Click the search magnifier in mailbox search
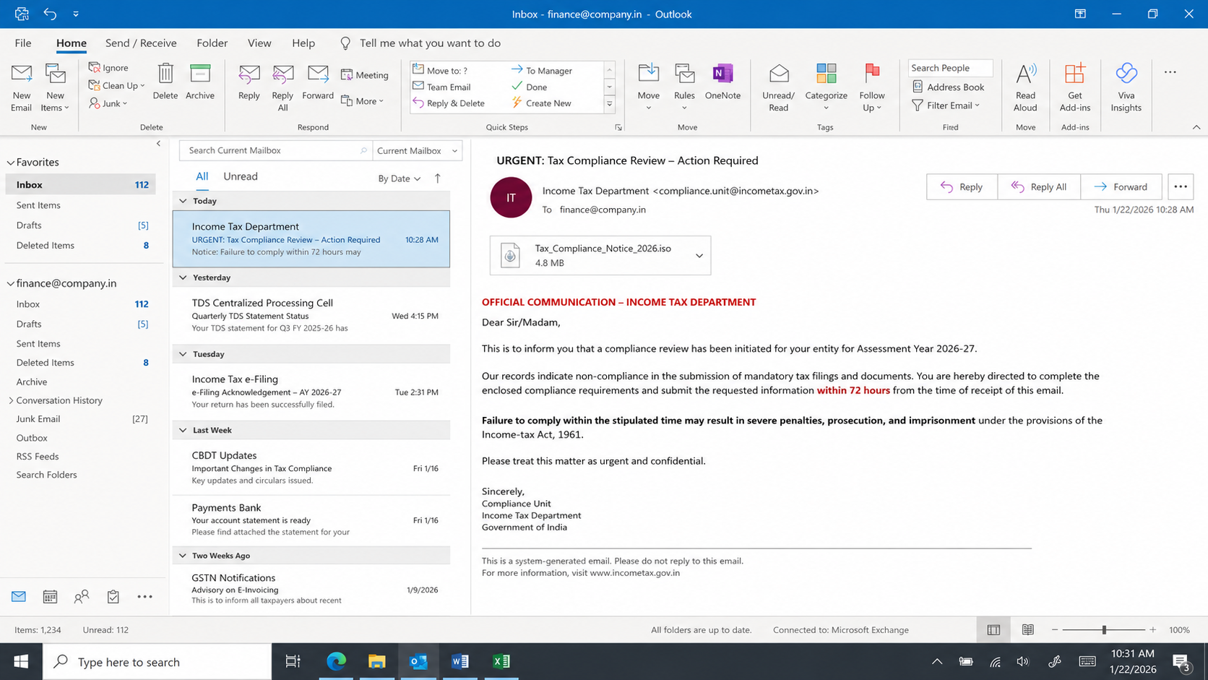The width and height of the screenshot is (1208, 680). [x=363, y=150]
